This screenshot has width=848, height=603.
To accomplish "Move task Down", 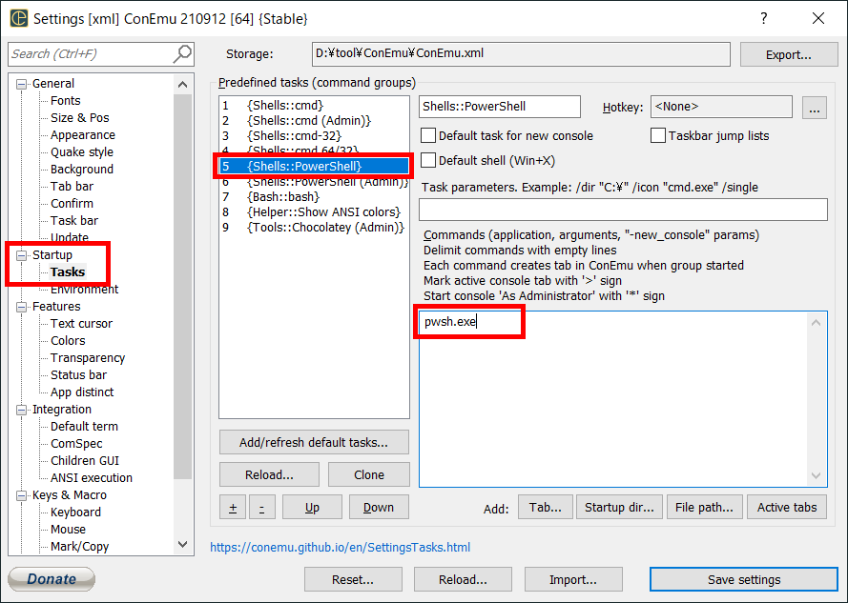I will [x=379, y=508].
